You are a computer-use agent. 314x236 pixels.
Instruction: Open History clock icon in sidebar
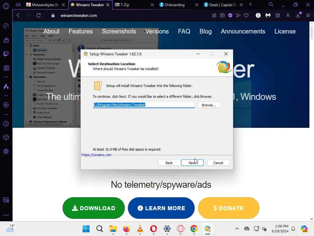coord(6,124)
